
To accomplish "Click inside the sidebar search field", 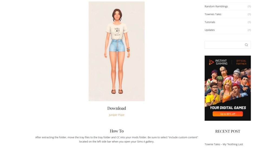I will click(224, 45).
